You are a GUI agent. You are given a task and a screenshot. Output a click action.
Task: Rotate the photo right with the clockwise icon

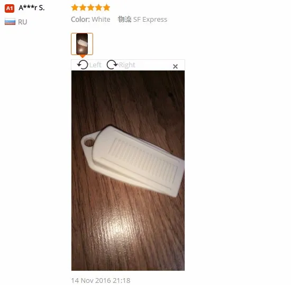[x=112, y=65]
